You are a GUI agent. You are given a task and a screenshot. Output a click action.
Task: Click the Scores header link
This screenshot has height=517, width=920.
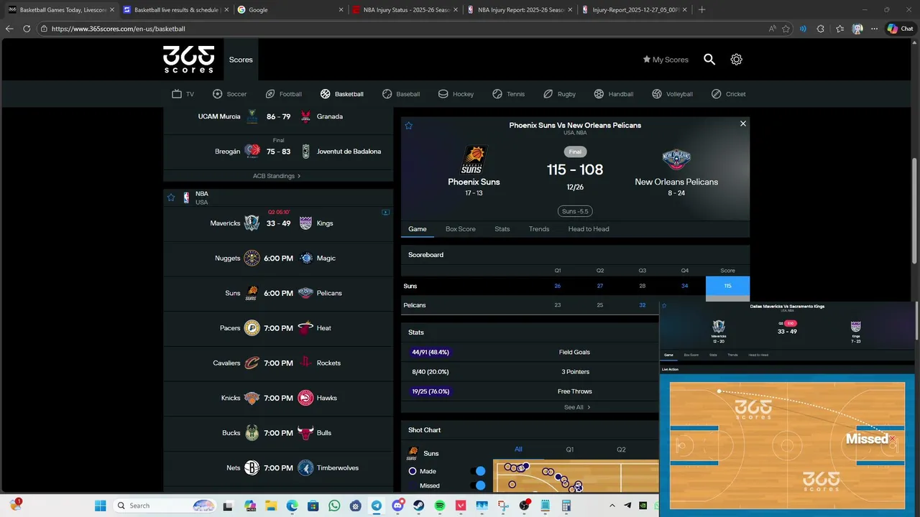tap(241, 60)
